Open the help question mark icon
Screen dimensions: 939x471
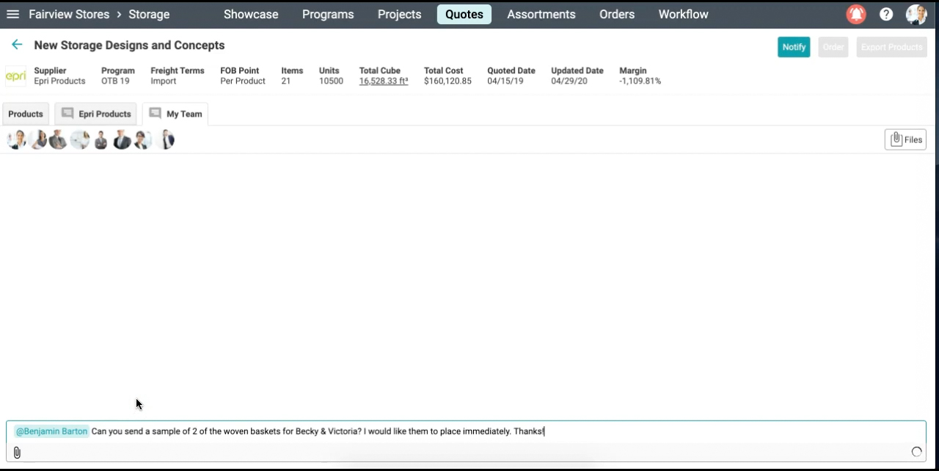click(886, 14)
